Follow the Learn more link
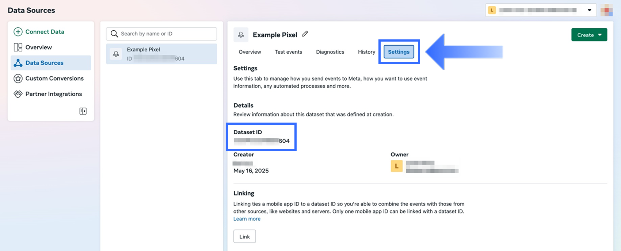 point(247,219)
